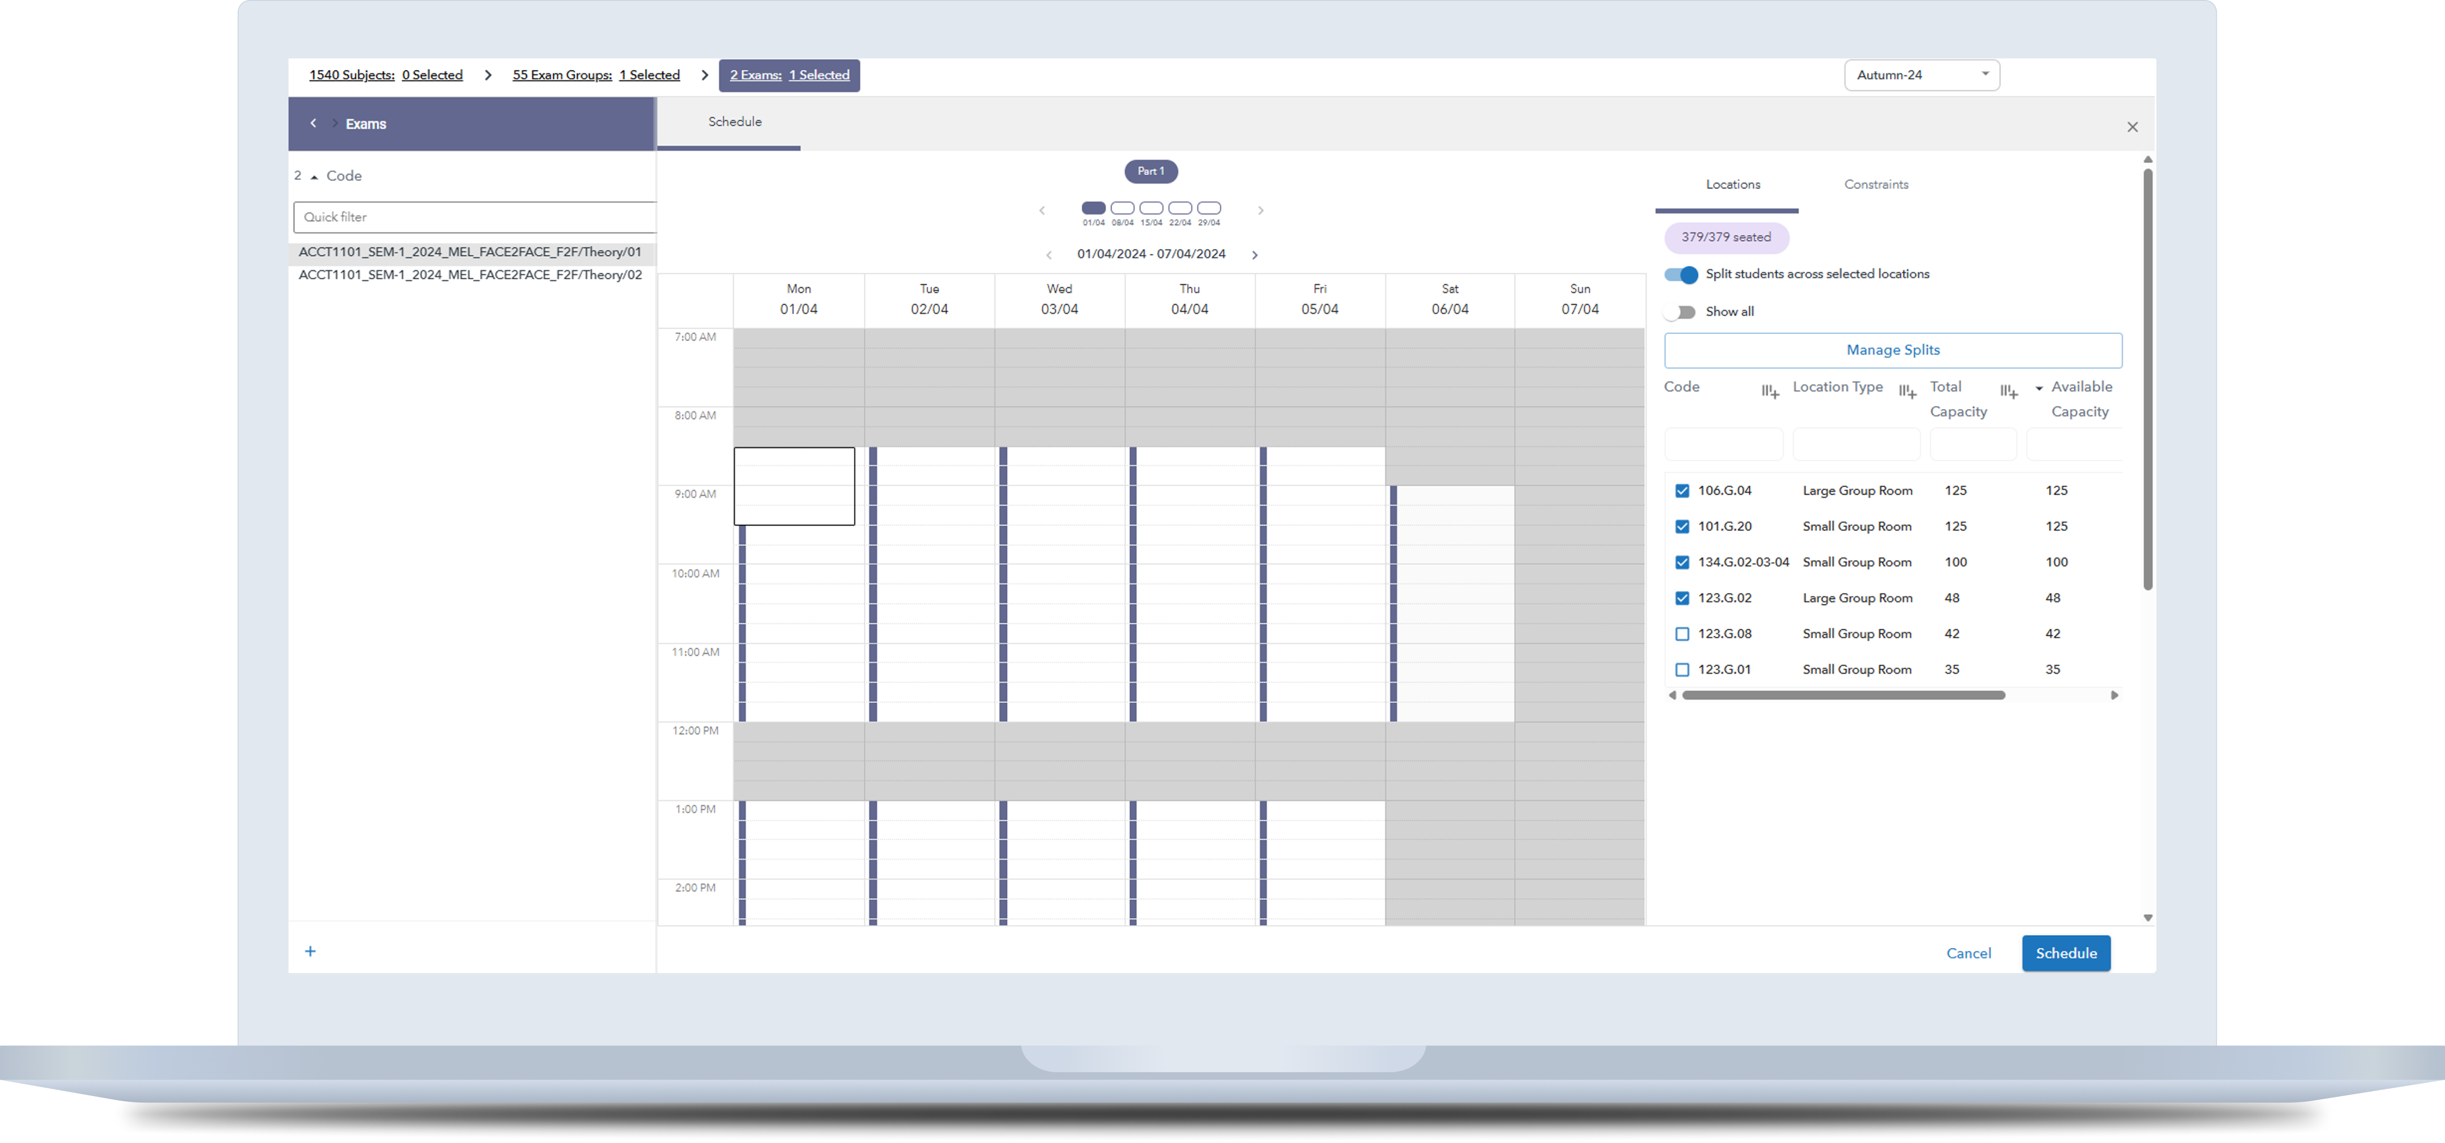Open the Autumn-24 term dropdown
Image resolution: width=2445 pixels, height=1143 pixels.
coord(1921,75)
